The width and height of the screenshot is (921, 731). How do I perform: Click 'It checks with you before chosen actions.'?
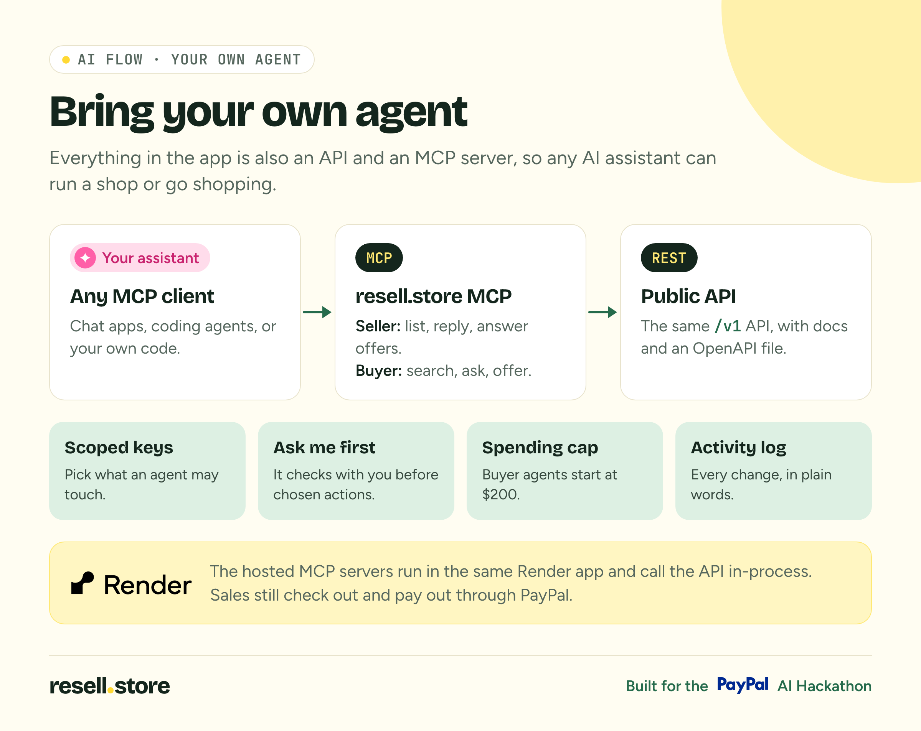356,485
